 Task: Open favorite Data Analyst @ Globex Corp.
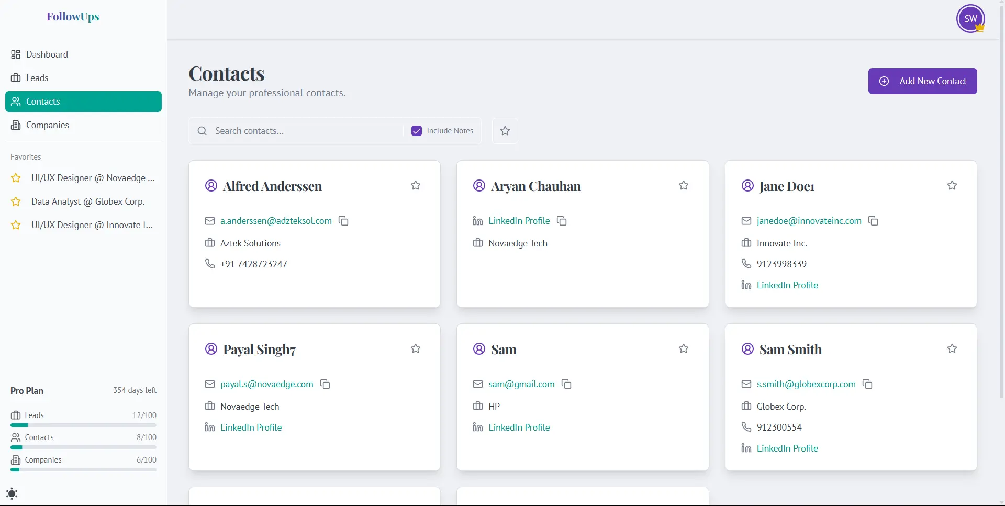click(83, 201)
